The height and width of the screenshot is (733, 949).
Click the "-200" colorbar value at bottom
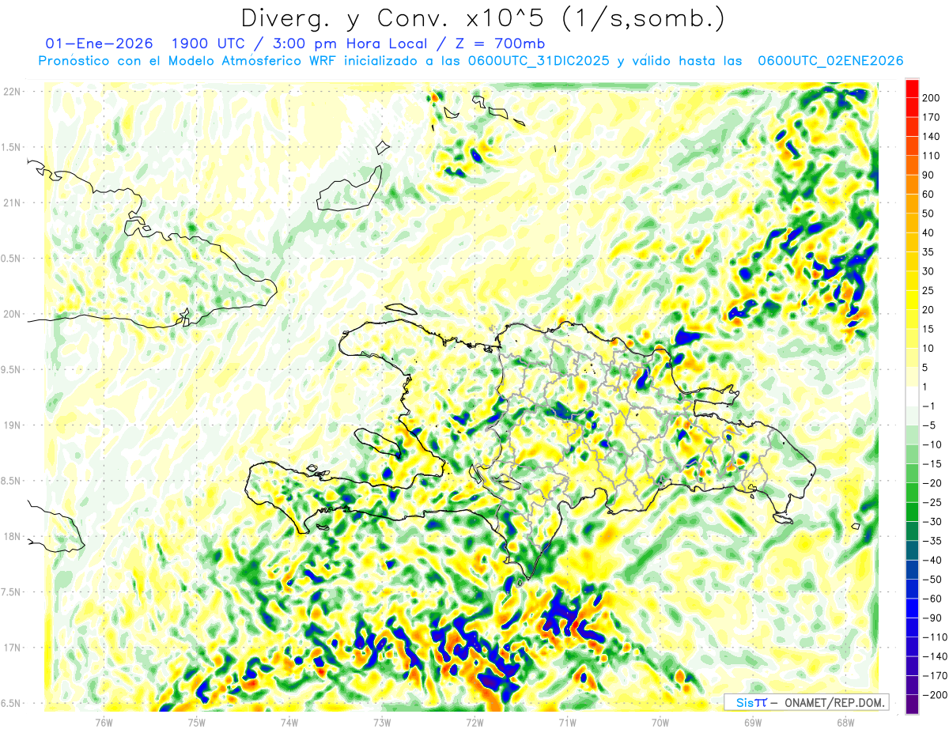point(933,695)
